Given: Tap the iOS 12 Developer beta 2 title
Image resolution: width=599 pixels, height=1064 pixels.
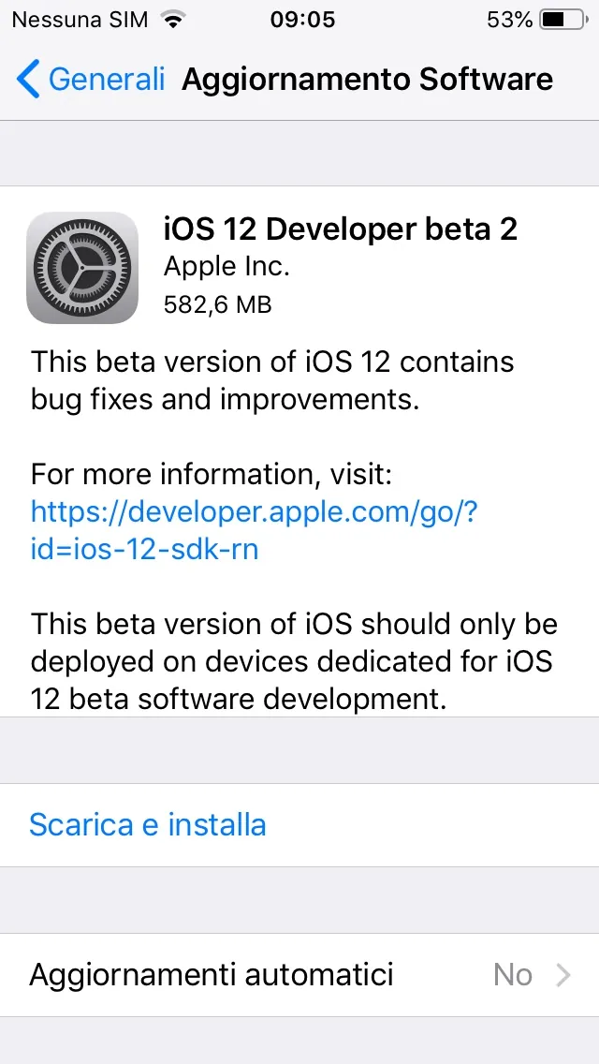Looking at the screenshot, I should pyautogui.click(x=341, y=229).
